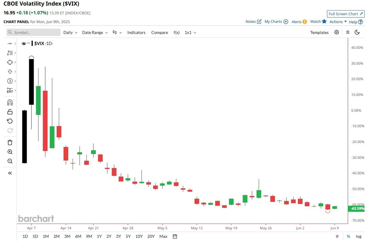The height and width of the screenshot is (241, 370).
Task: Select the Max time range
Action: click(x=163, y=236)
